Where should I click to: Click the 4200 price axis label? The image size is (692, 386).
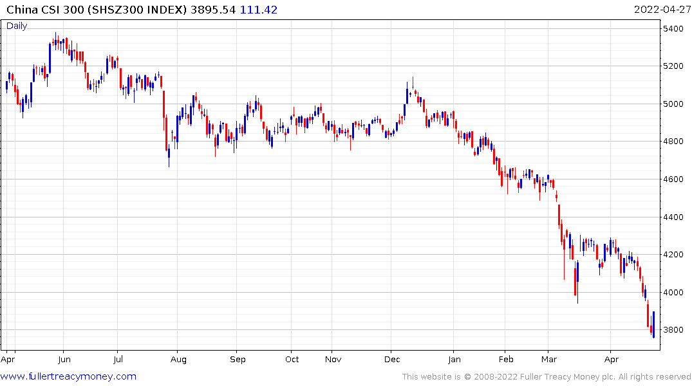(673, 255)
